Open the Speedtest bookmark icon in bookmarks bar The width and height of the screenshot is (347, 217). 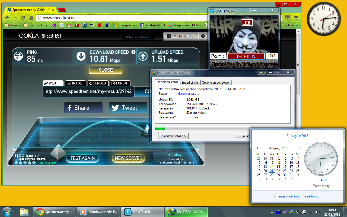click(84, 25)
